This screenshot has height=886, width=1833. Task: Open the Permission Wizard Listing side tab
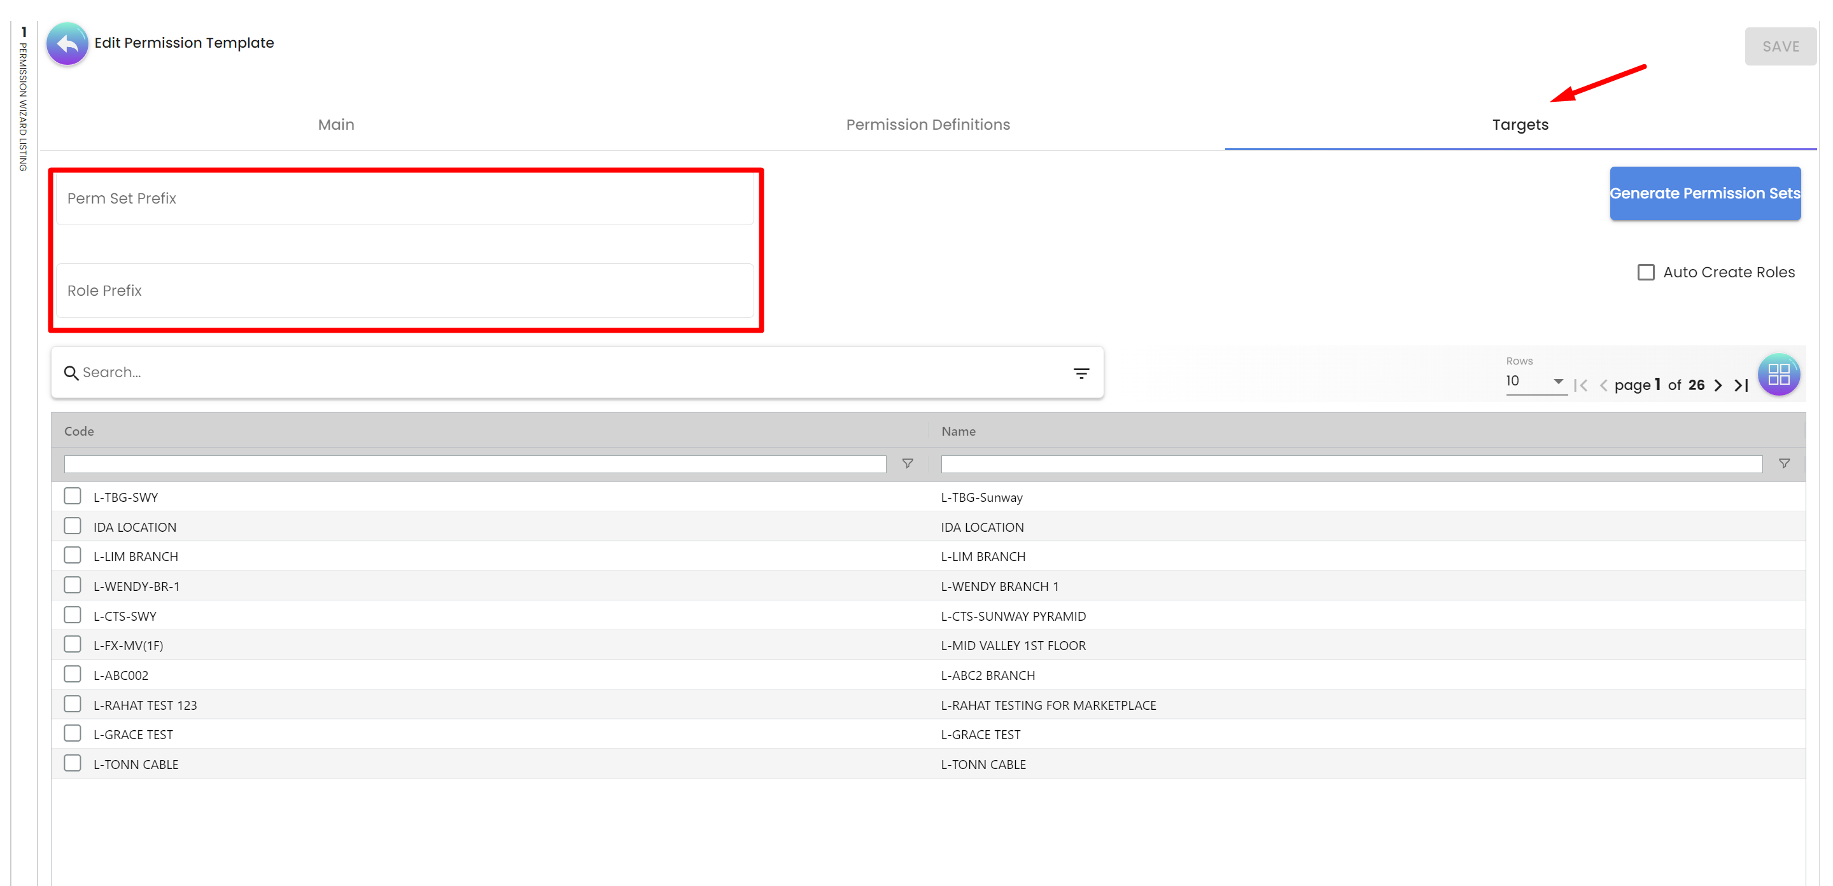tap(24, 100)
